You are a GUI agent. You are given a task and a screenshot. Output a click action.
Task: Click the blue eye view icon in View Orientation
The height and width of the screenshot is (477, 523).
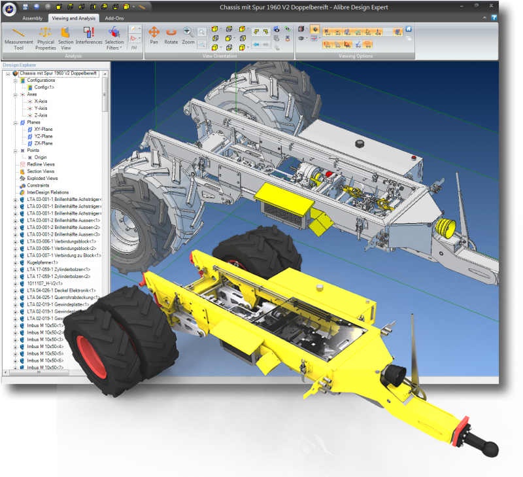coord(277,29)
